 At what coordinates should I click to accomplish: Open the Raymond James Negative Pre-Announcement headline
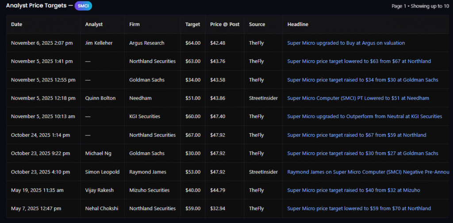pyautogui.click(x=367, y=172)
